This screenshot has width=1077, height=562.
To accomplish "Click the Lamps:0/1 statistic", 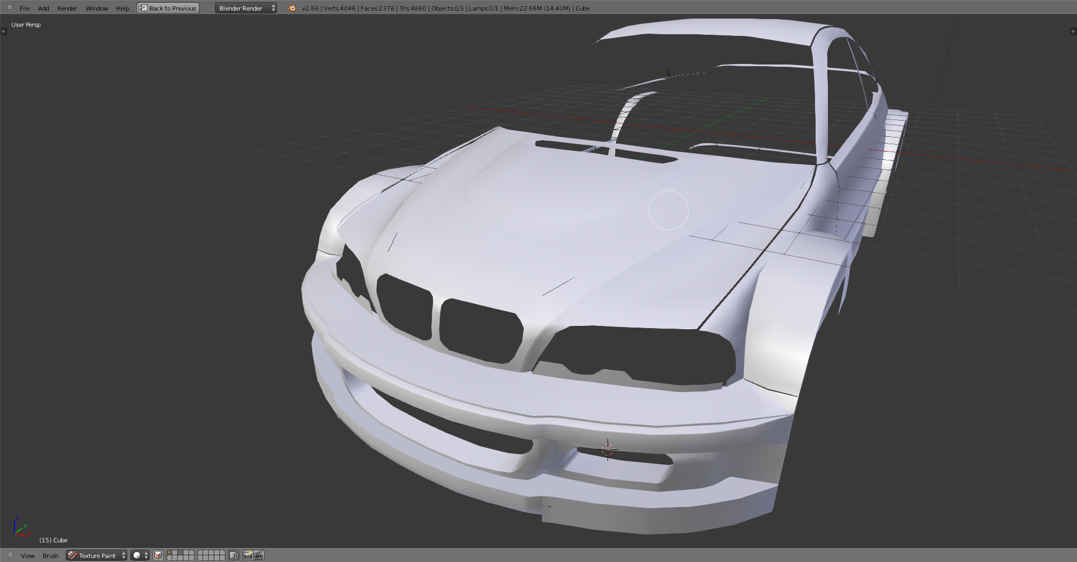I will 484,8.
